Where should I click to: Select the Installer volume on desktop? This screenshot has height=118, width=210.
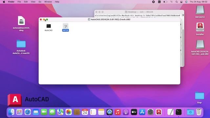pos(200,29)
